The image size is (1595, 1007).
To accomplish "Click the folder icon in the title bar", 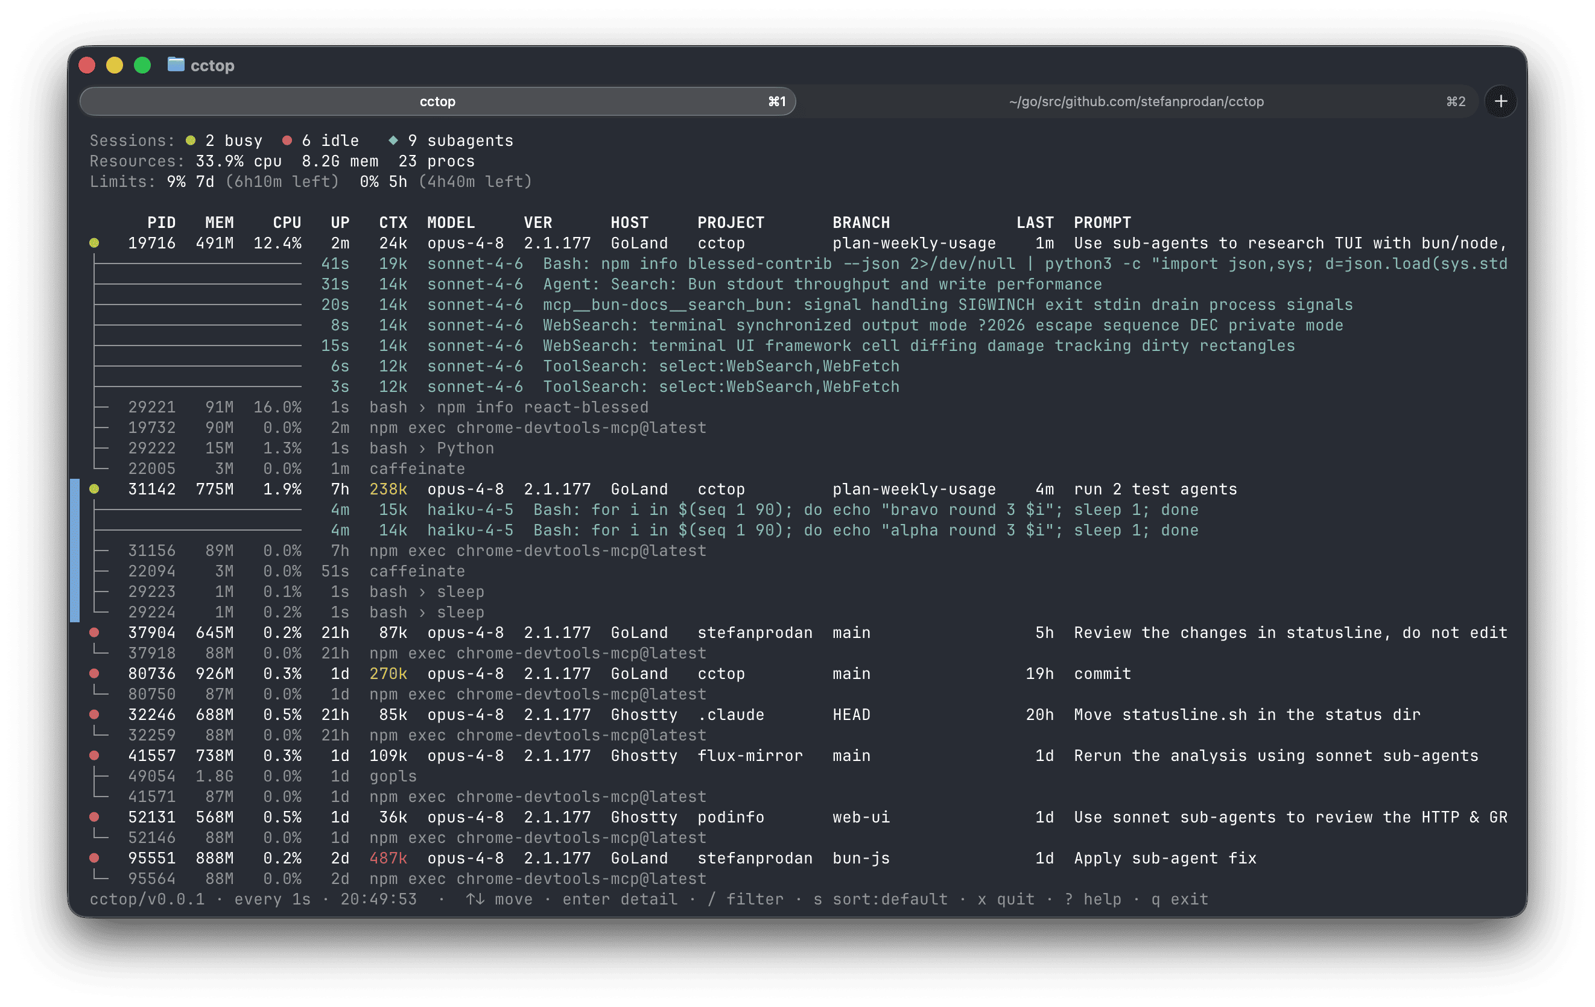I will click(176, 65).
